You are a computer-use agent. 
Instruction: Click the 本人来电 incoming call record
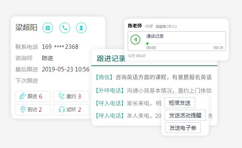coord(128,116)
